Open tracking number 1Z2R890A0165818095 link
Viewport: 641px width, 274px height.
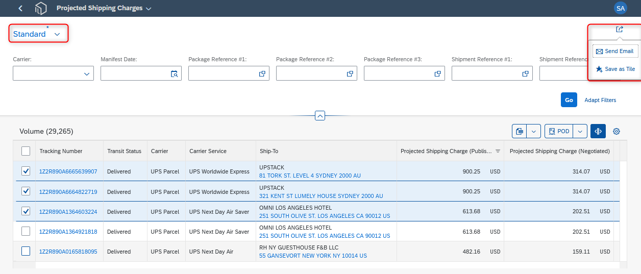pyautogui.click(x=68, y=252)
